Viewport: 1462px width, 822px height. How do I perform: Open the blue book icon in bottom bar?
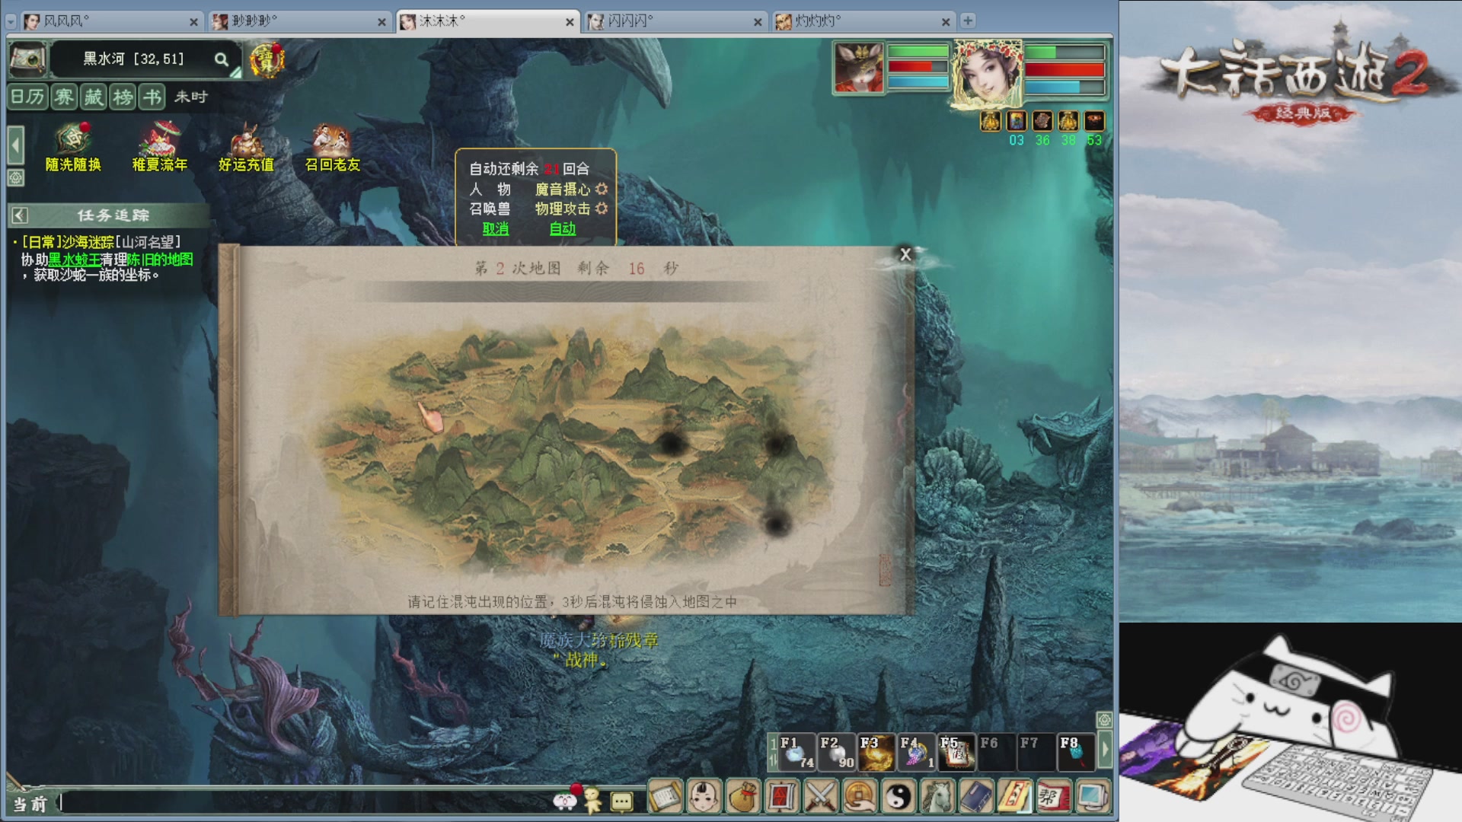click(976, 797)
